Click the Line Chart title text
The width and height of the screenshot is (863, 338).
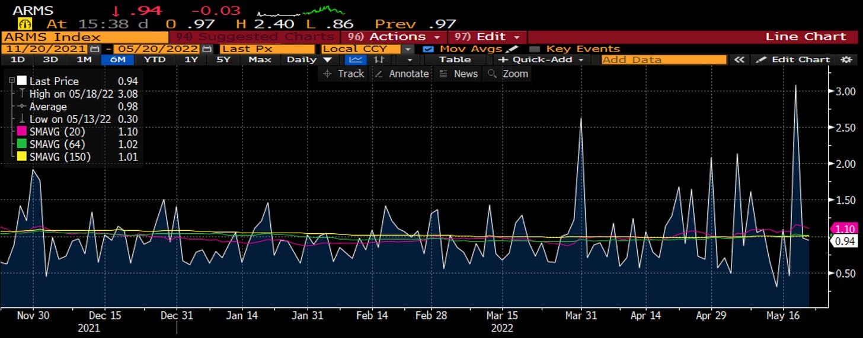point(806,36)
